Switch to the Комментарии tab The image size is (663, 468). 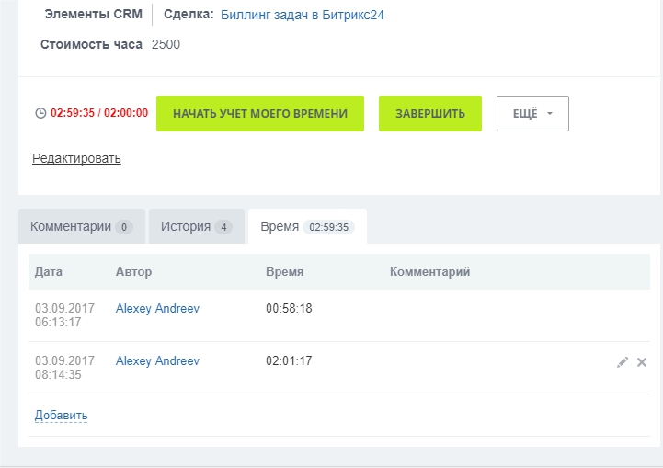[x=81, y=226]
